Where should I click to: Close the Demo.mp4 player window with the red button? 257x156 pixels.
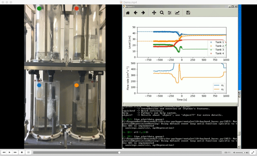click(x=3, y=2)
